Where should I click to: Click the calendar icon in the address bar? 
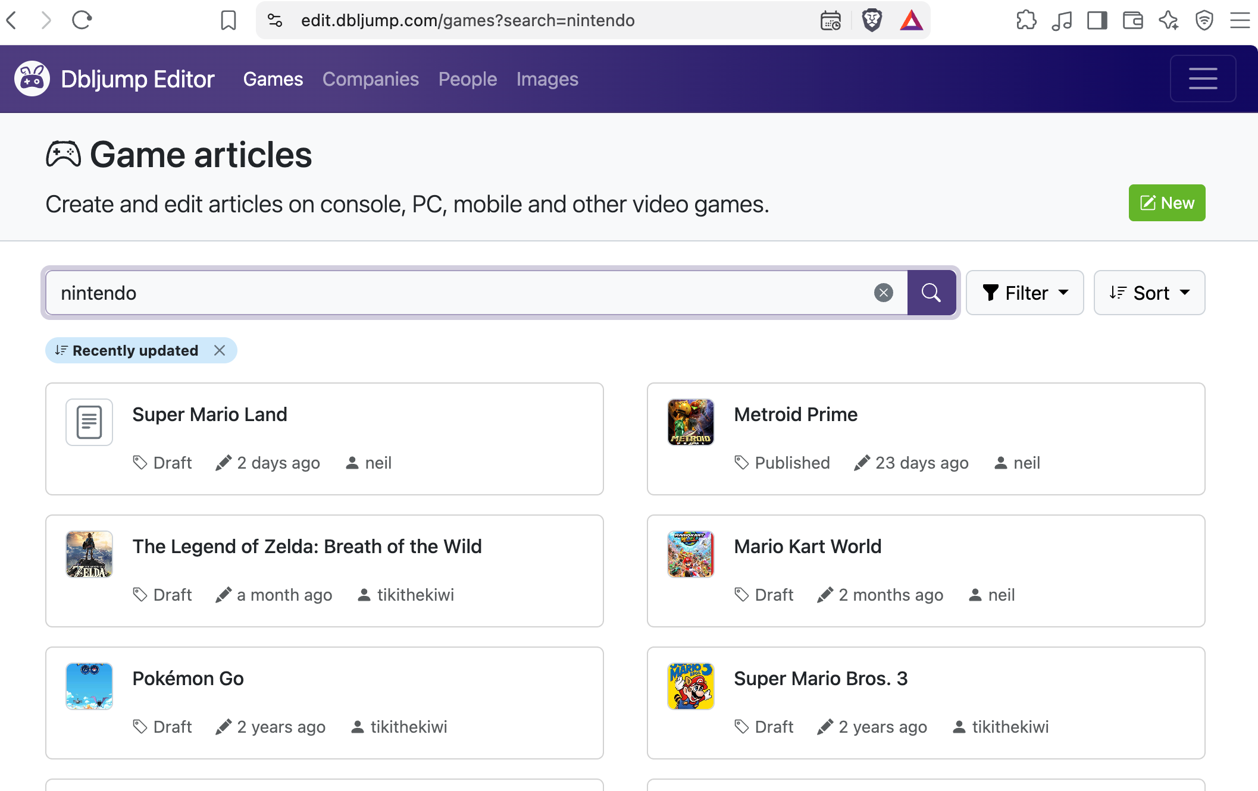pos(831,20)
